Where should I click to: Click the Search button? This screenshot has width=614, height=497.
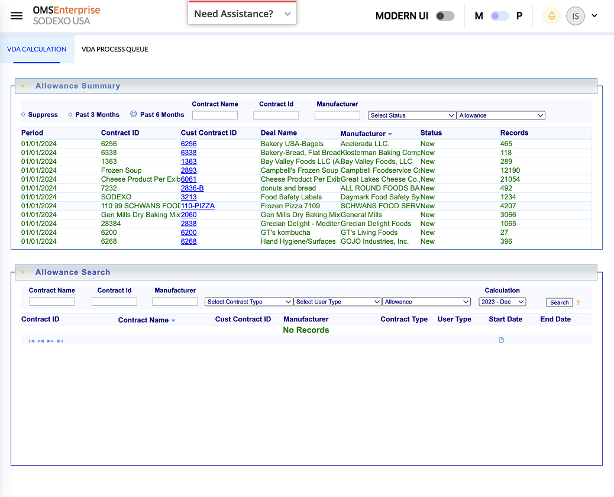(559, 302)
